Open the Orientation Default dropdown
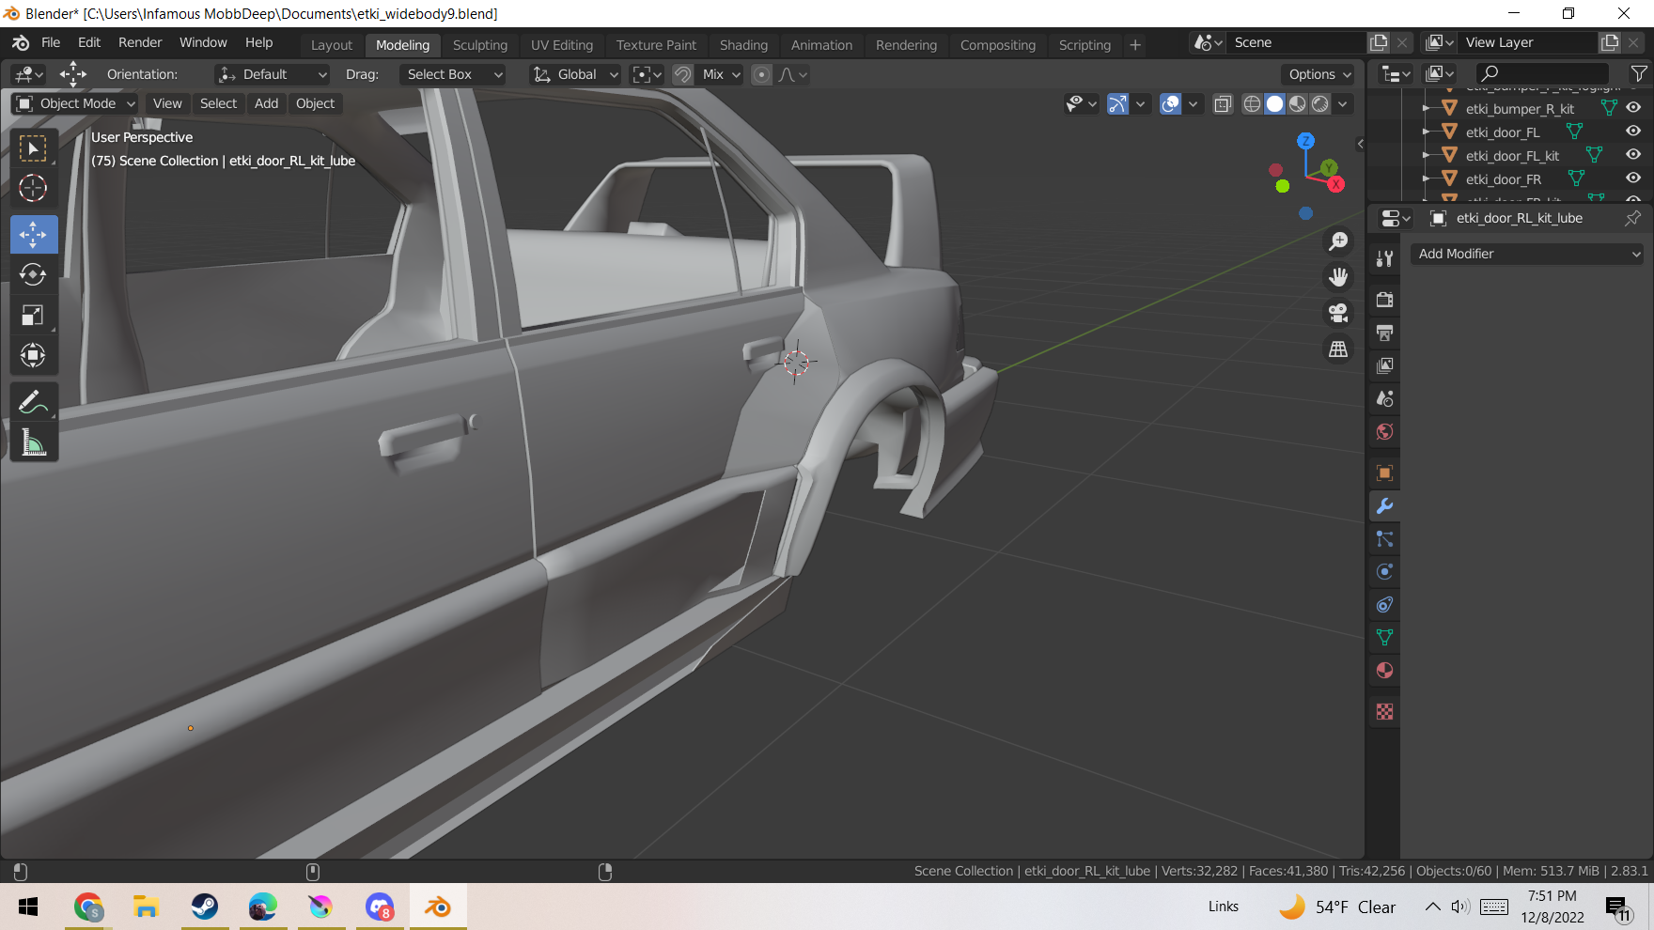This screenshot has width=1654, height=930. coord(272,74)
